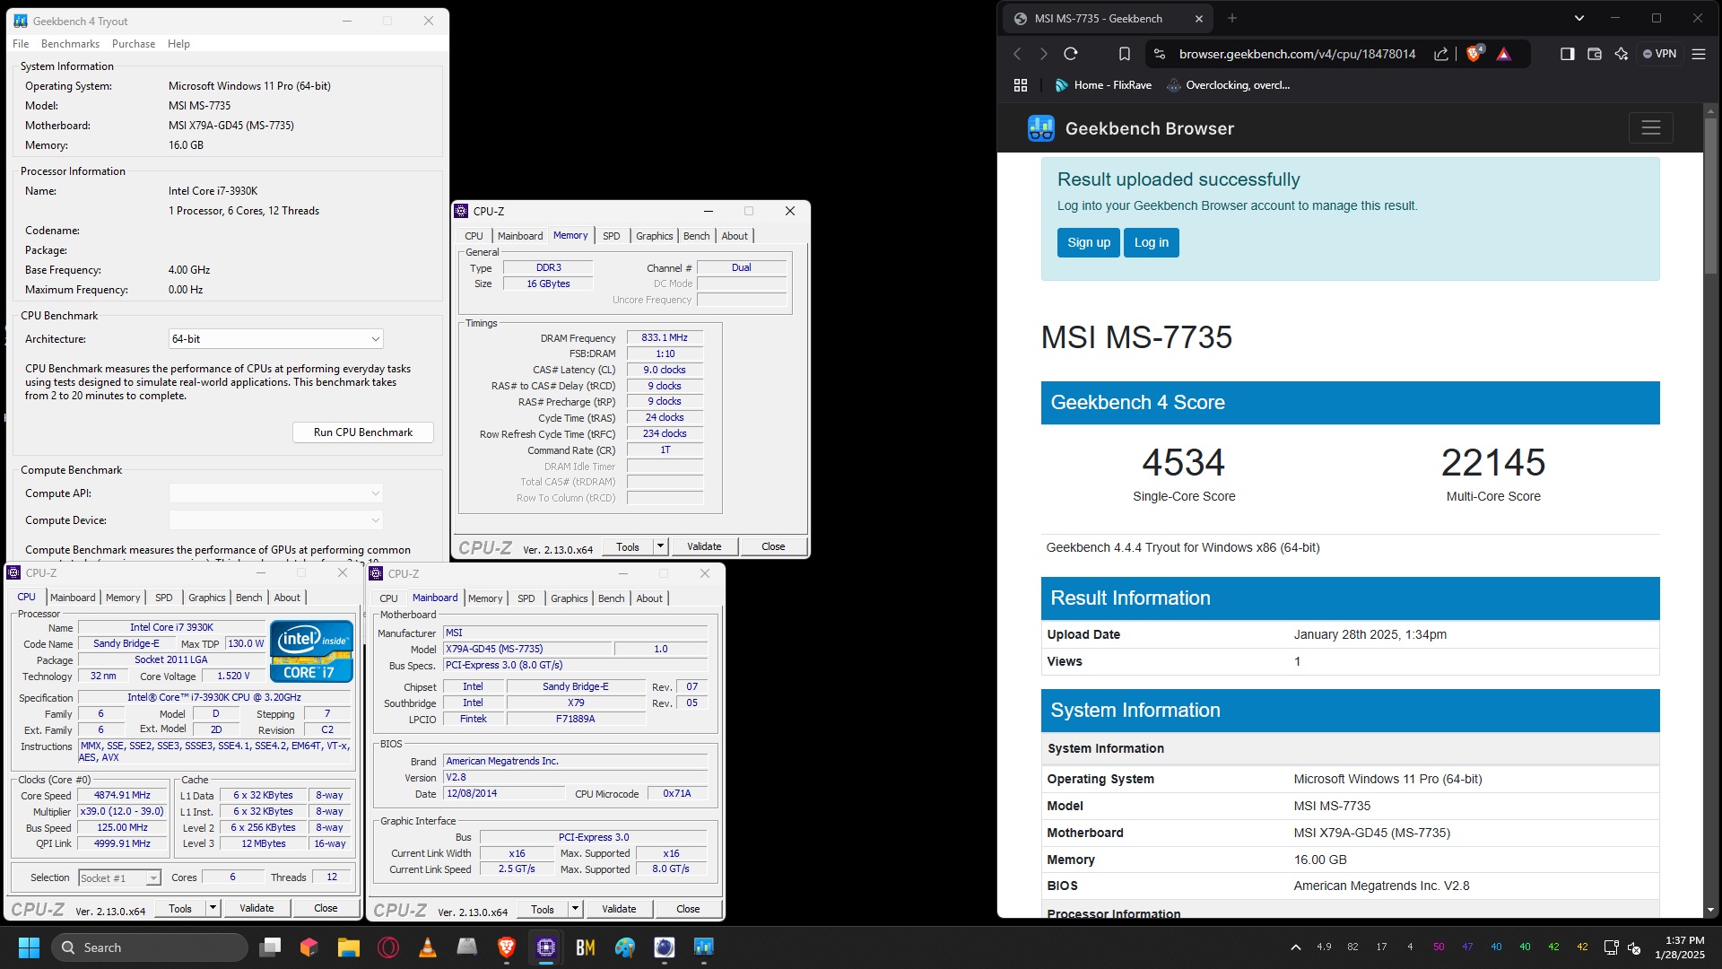Open the Benchmarks menu in Geekbench

pyautogui.click(x=70, y=44)
